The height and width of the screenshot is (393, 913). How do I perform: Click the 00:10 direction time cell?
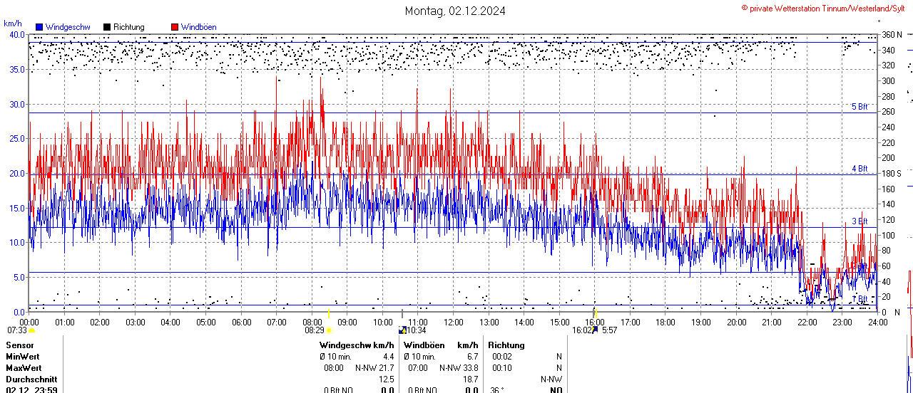(502, 368)
